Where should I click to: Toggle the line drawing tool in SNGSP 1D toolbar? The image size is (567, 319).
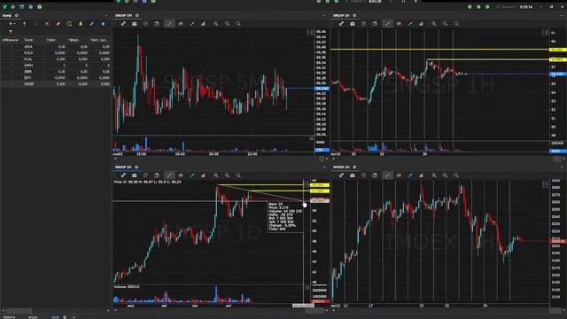click(169, 175)
